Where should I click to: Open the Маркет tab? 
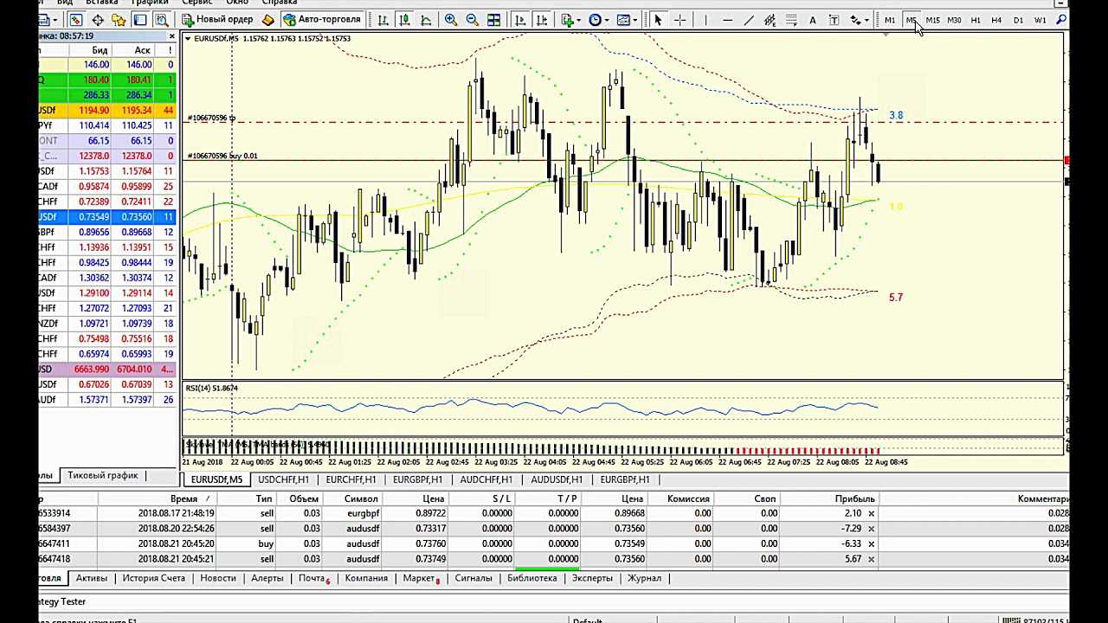[x=421, y=578]
